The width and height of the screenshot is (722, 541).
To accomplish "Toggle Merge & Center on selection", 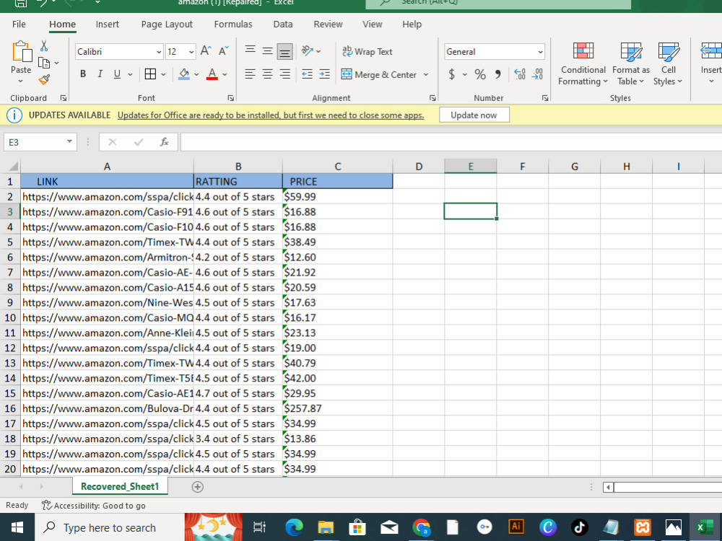I will click(x=379, y=74).
